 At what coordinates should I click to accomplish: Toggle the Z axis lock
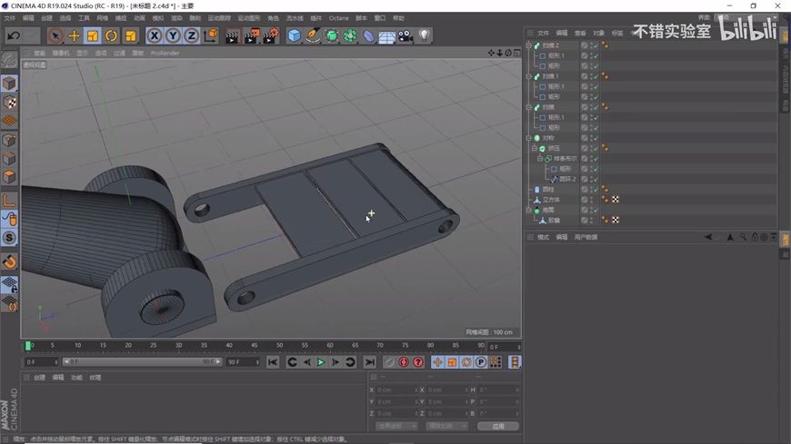pos(191,36)
